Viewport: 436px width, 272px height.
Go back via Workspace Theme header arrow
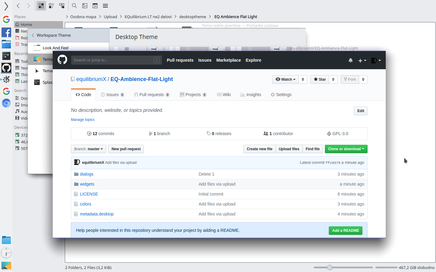(x=33, y=35)
